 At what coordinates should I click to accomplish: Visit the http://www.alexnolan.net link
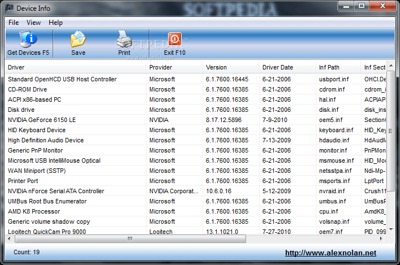[x=330, y=253]
